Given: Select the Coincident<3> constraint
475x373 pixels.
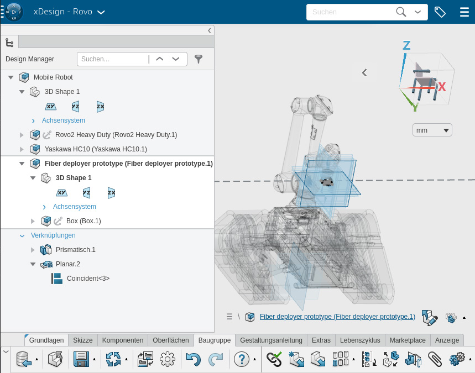Looking at the screenshot, I should click(88, 279).
